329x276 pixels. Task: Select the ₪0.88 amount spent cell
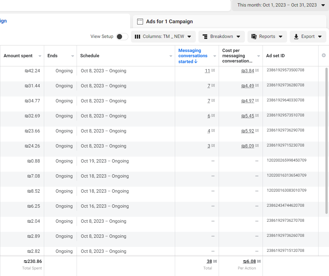tap(34, 161)
